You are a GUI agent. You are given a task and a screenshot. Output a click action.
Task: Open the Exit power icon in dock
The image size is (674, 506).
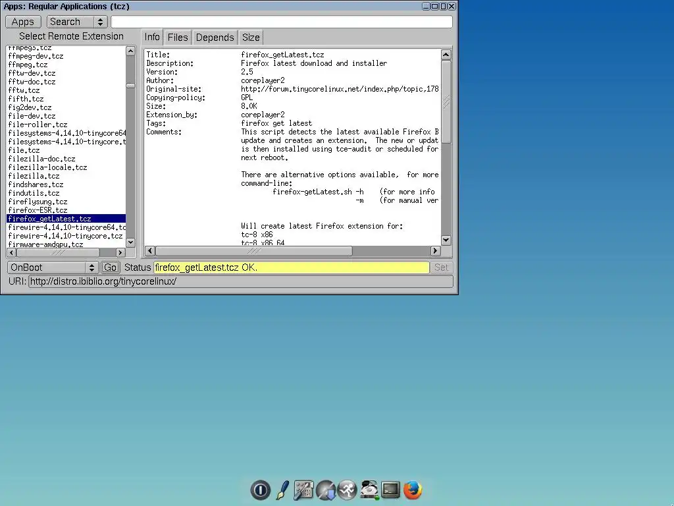[261, 490]
